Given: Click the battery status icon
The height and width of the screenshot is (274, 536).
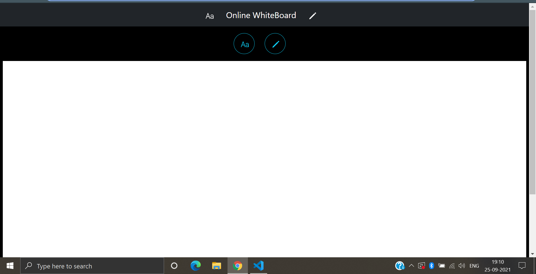Looking at the screenshot, I should point(442,266).
